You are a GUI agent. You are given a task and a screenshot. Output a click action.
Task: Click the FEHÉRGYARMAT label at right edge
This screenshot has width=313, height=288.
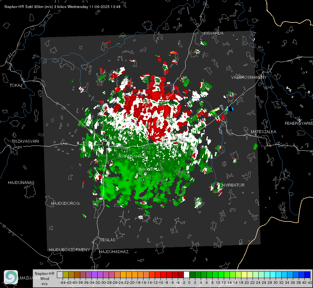299,124
